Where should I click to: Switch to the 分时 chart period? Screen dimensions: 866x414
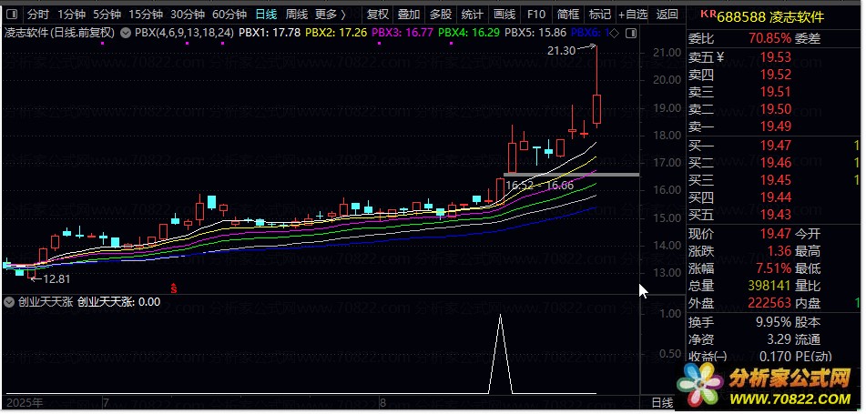38,14
